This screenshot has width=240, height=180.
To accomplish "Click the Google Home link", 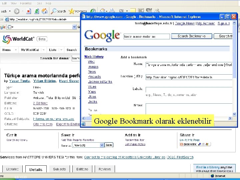I will pos(185,23).
